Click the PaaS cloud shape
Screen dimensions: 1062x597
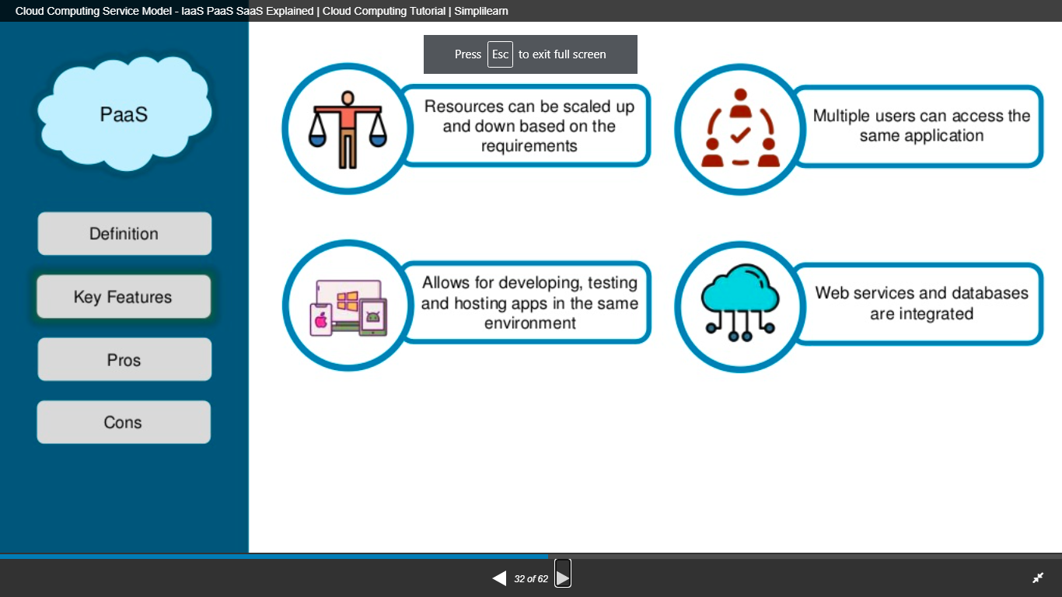pos(124,113)
